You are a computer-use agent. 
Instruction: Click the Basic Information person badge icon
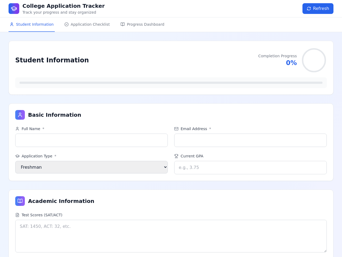[x=20, y=115]
